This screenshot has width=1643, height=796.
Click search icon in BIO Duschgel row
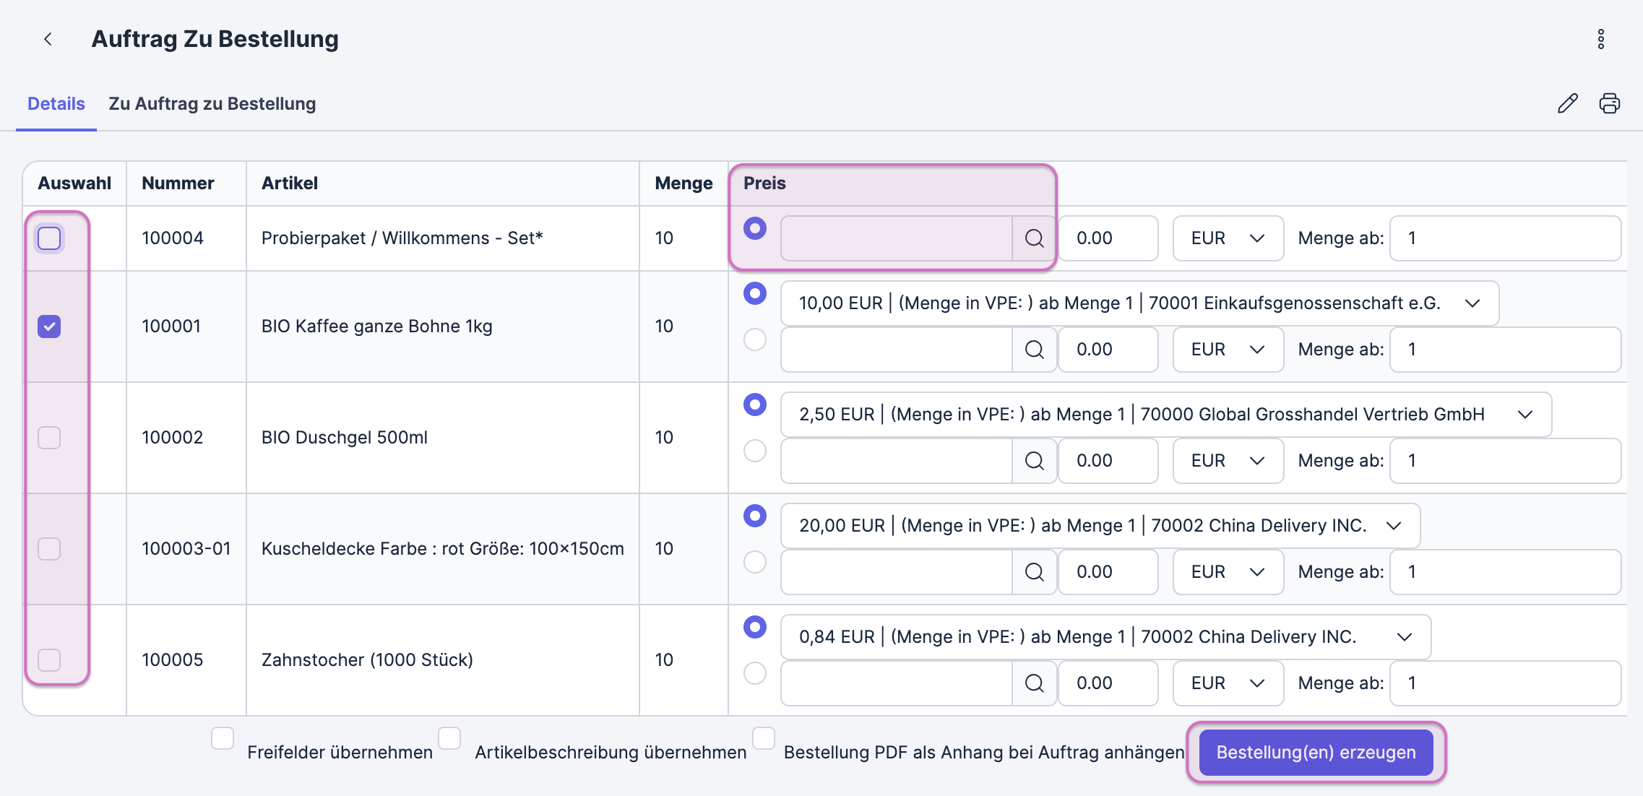point(1034,461)
